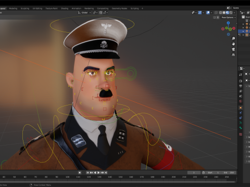Play animation in reverse
Image resolution: width=250 pixels, height=187 pixels.
tap(95, 172)
